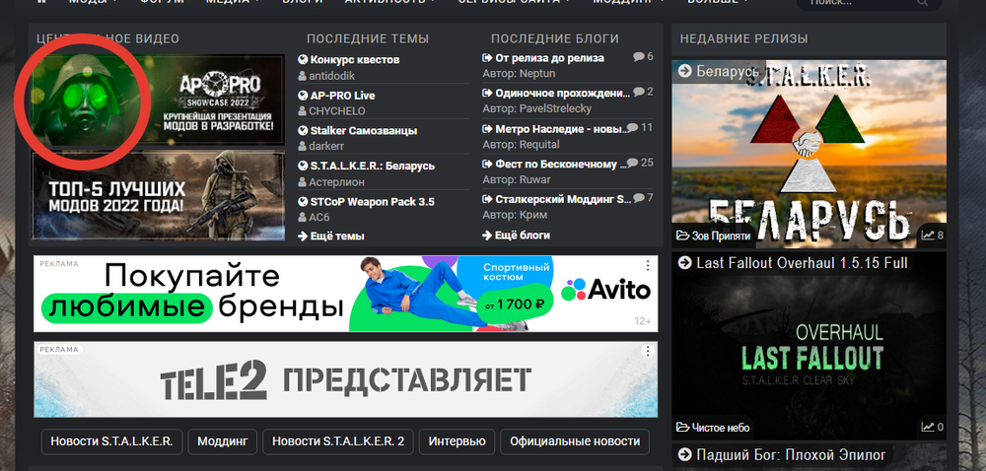
Task: Open the blog Метро Наследие
Action: [x=563, y=129]
